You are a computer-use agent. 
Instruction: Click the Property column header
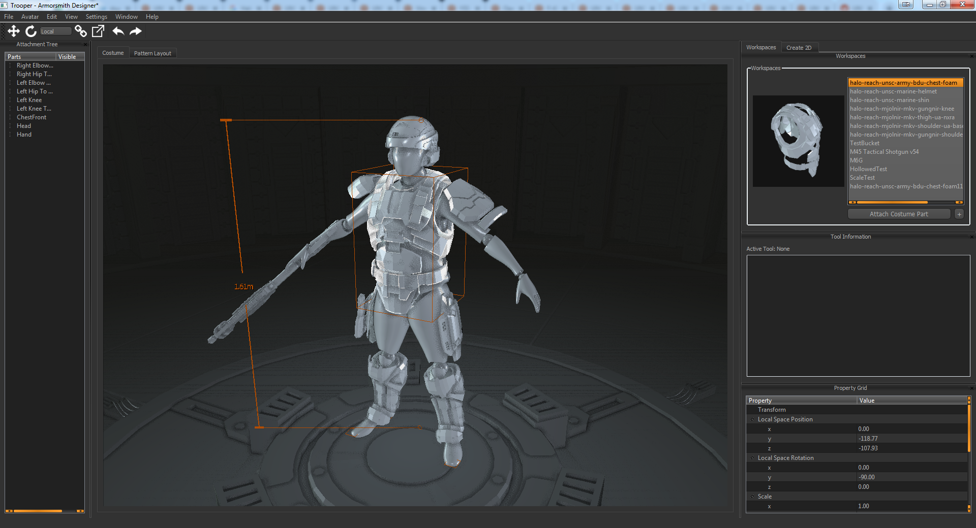pyautogui.click(x=802, y=401)
